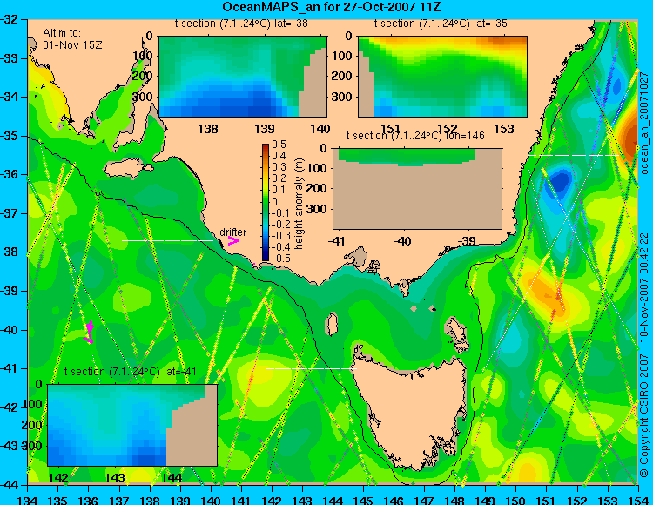Click the dashed white section line at latitude -41
The height and width of the screenshot is (505, 653).
311,368
